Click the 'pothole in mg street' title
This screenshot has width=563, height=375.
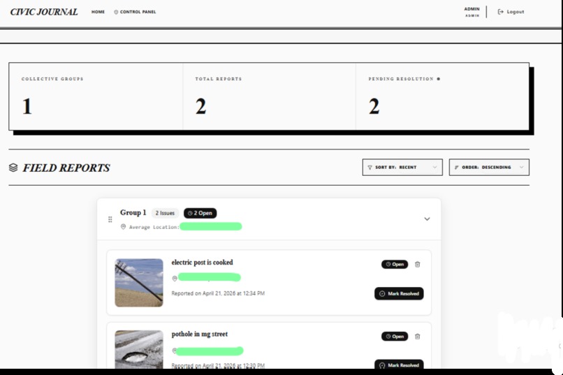point(200,334)
